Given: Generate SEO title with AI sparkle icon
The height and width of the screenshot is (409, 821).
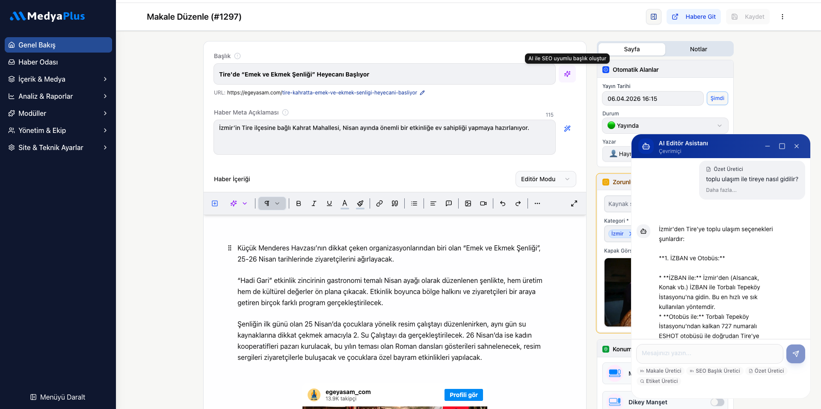Looking at the screenshot, I should (567, 74).
